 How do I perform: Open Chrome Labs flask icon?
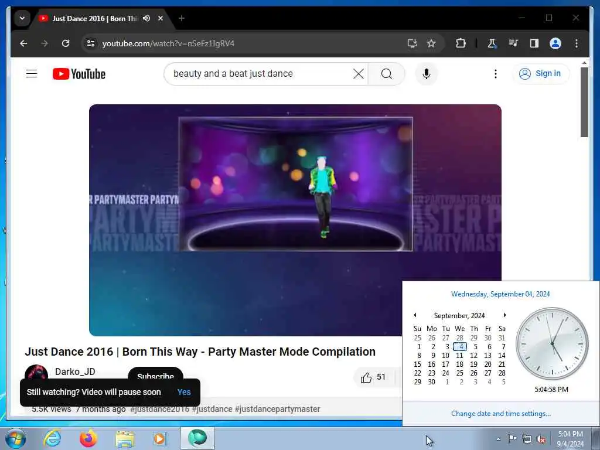tap(492, 43)
